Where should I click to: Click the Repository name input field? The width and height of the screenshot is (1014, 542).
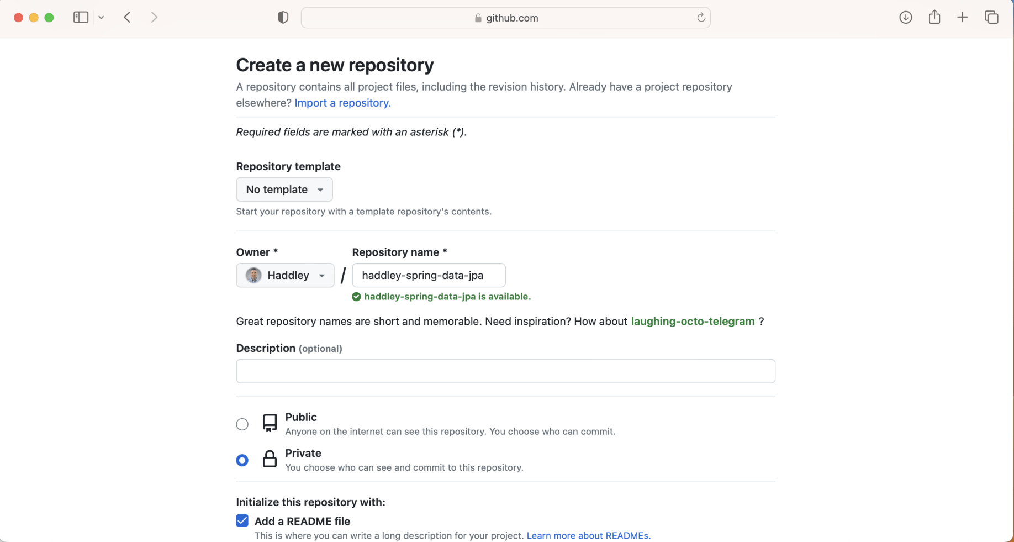[429, 275]
